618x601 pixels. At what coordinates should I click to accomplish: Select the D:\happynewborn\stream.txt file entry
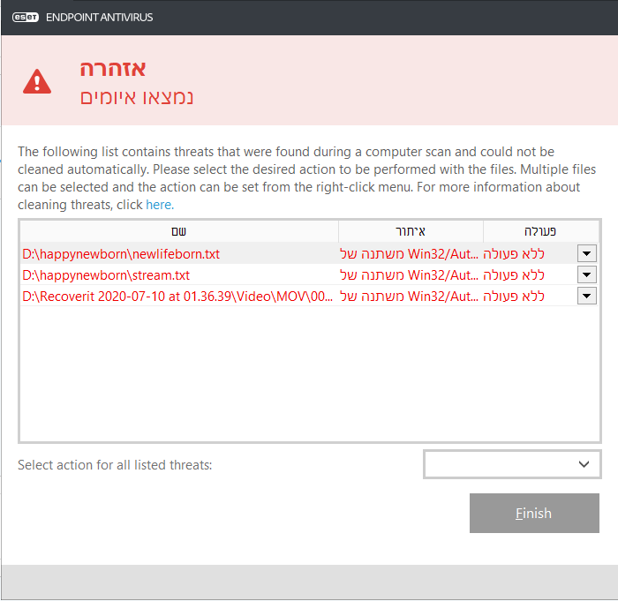(106, 274)
